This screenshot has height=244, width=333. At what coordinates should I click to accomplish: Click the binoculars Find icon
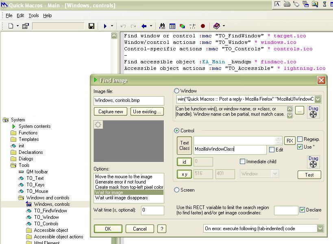[x=162, y=26]
